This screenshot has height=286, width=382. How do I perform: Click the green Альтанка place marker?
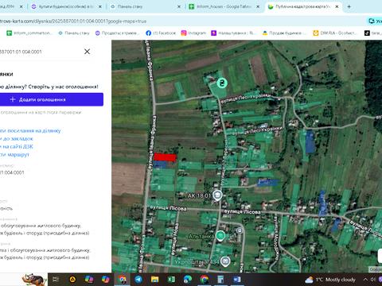(x=220, y=235)
